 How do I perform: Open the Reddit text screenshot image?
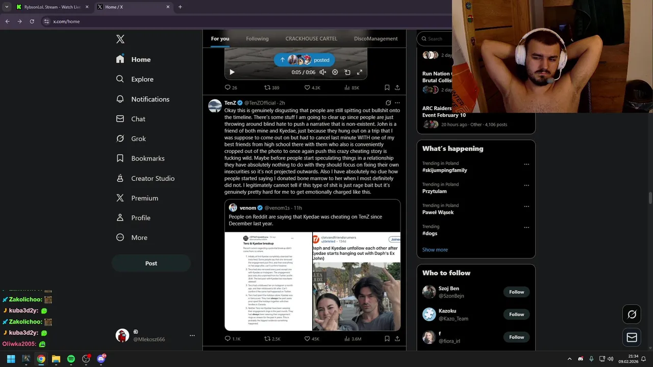click(268, 281)
